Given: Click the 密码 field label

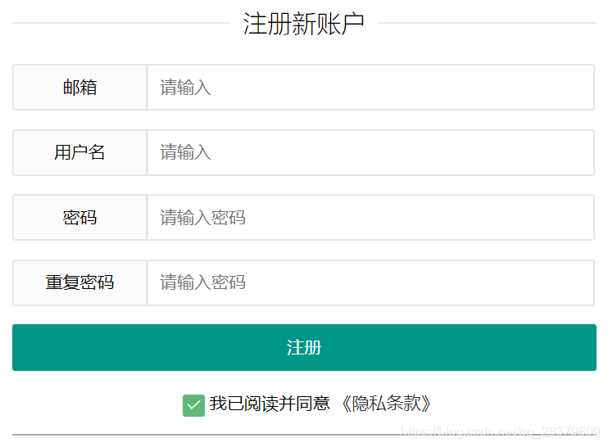Looking at the screenshot, I should coord(79,217).
